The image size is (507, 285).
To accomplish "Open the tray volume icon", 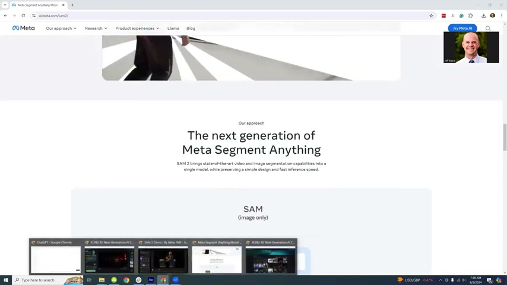I will pyautogui.click(x=464, y=280).
